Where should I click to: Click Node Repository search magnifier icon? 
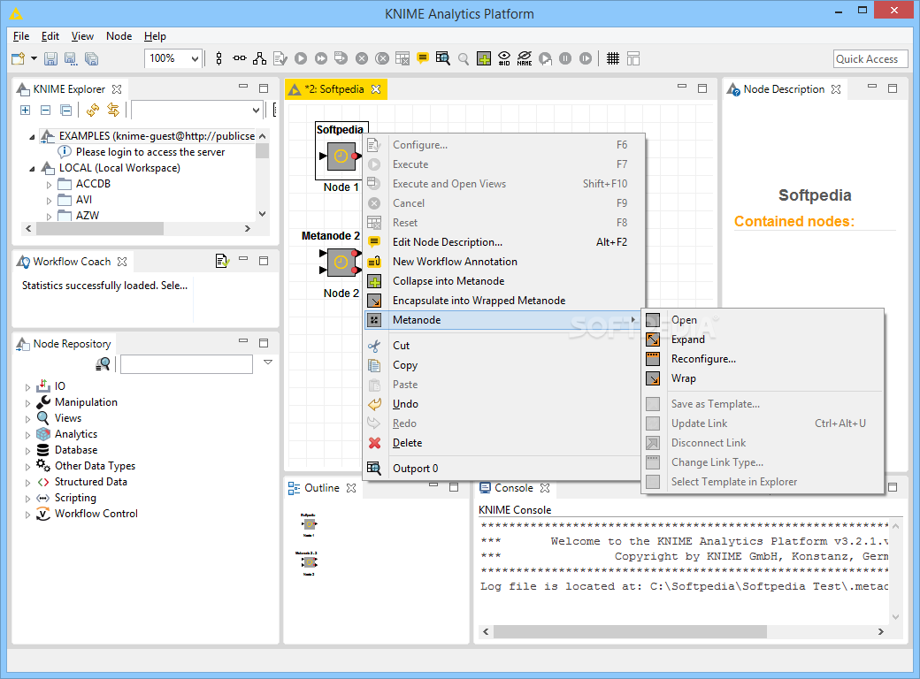click(x=103, y=364)
